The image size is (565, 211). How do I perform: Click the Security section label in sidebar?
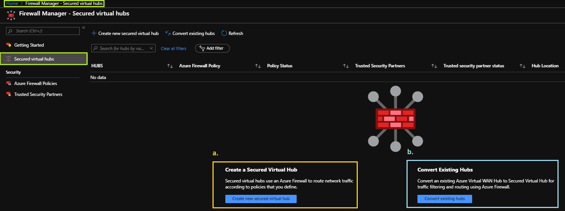pyautogui.click(x=14, y=72)
